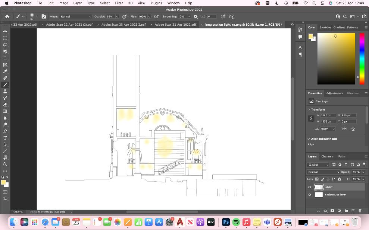This screenshot has width=369, height=230.
Task: Toggle the width-height link constraint
Action: coord(312,118)
